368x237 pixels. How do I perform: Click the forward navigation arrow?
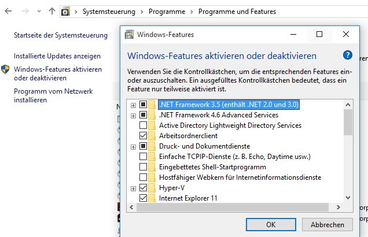[x=25, y=11]
